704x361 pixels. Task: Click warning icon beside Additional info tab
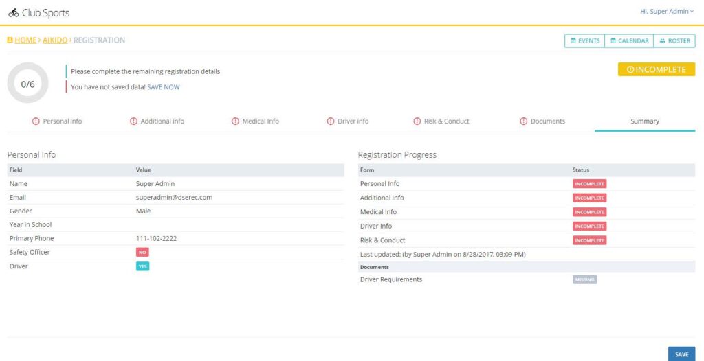coord(134,121)
